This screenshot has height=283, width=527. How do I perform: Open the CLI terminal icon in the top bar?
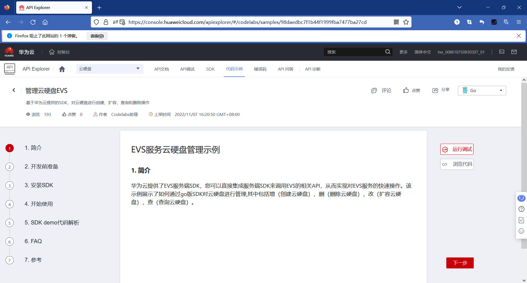(x=502, y=52)
